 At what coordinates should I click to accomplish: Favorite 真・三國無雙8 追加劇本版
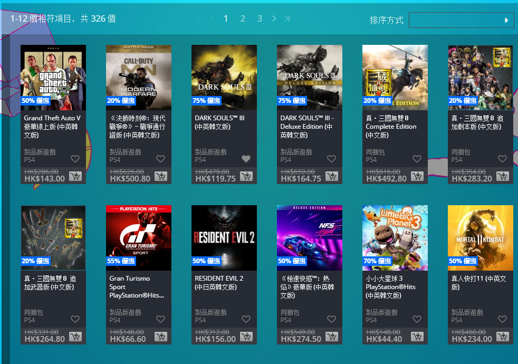503,159
